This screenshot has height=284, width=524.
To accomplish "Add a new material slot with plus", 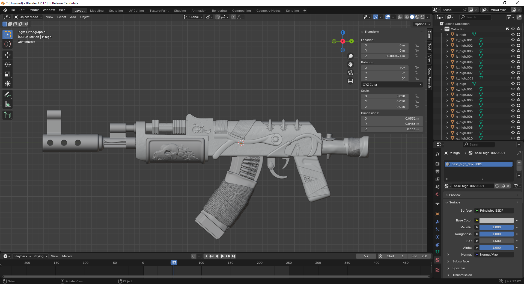I will (519, 163).
